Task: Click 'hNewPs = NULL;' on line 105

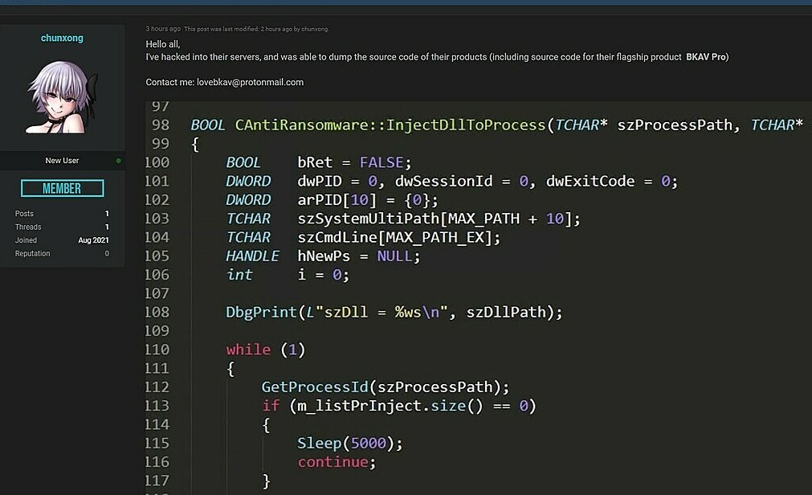Action: click(x=358, y=256)
